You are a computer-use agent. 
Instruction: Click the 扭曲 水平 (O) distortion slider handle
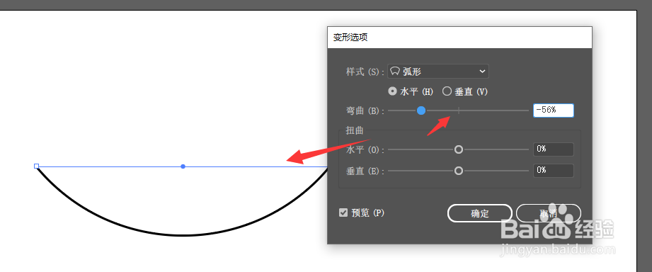click(x=458, y=149)
